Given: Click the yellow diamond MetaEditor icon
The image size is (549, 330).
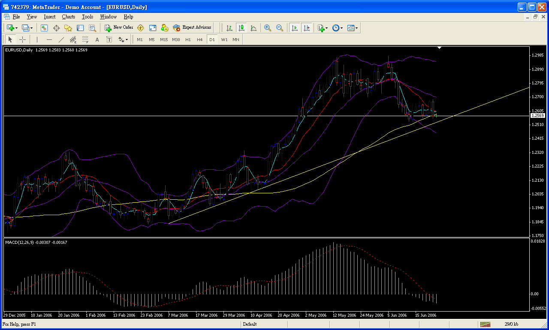Looking at the screenshot, I should tap(141, 28).
